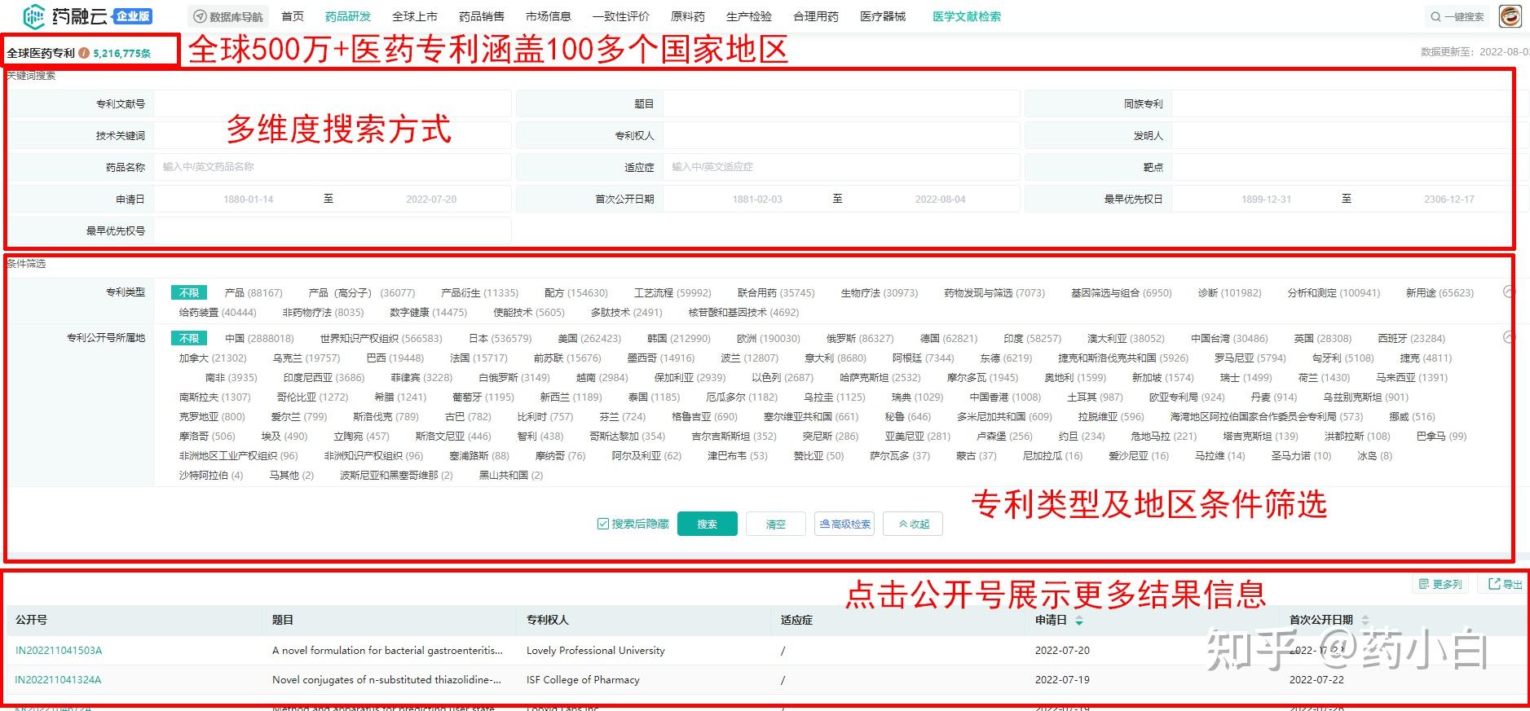Image resolution: width=1530 pixels, height=711 pixels.
Task: Open the 药品销售 menu
Action: pyautogui.click(x=482, y=16)
